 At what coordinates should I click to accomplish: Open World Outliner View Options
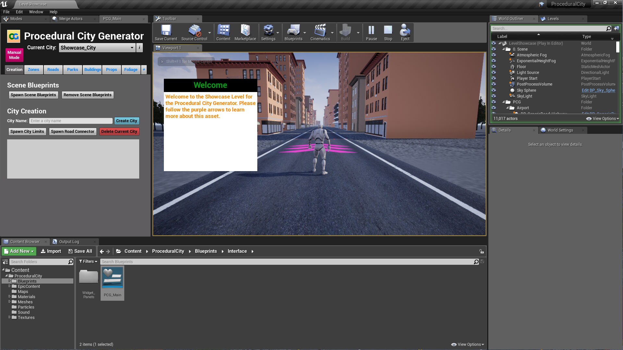[x=603, y=119]
